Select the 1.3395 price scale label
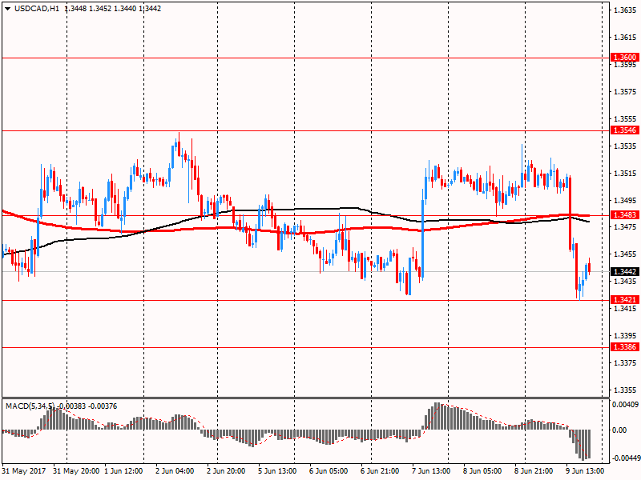This screenshot has height=480, width=641. point(626,336)
